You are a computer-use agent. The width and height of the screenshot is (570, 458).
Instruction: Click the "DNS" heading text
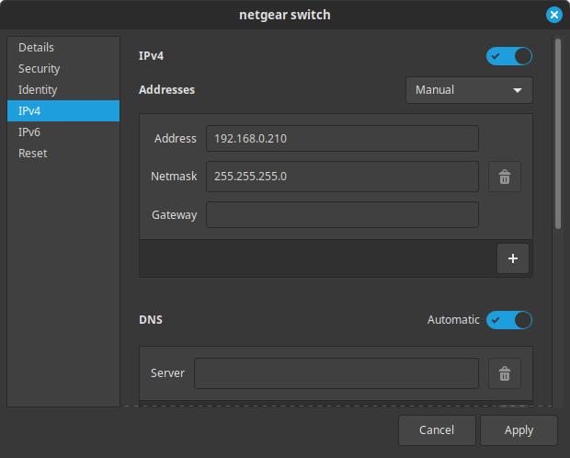tap(151, 320)
